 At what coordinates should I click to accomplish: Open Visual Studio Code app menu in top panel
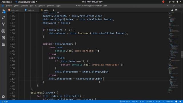coord(26,2)
